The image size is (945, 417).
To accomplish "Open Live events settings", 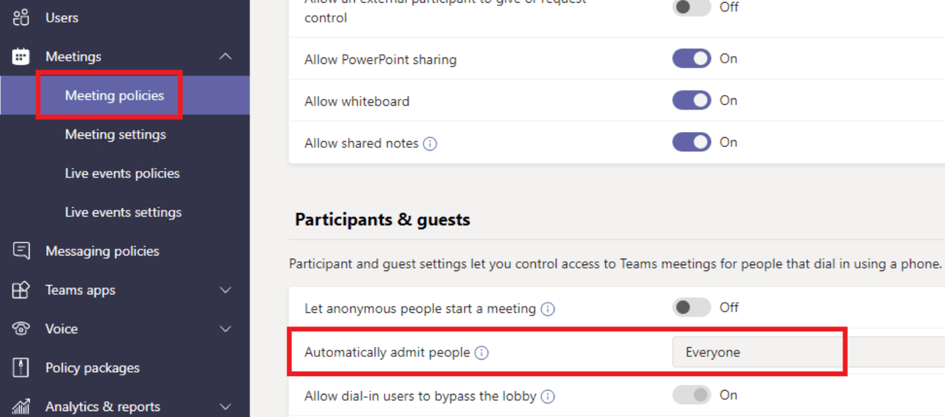I will pyautogui.click(x=123, y=212).
